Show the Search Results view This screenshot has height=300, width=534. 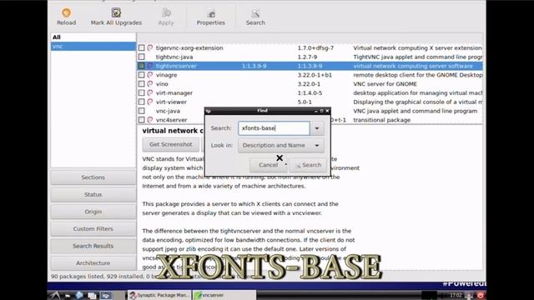coord(93,246)
